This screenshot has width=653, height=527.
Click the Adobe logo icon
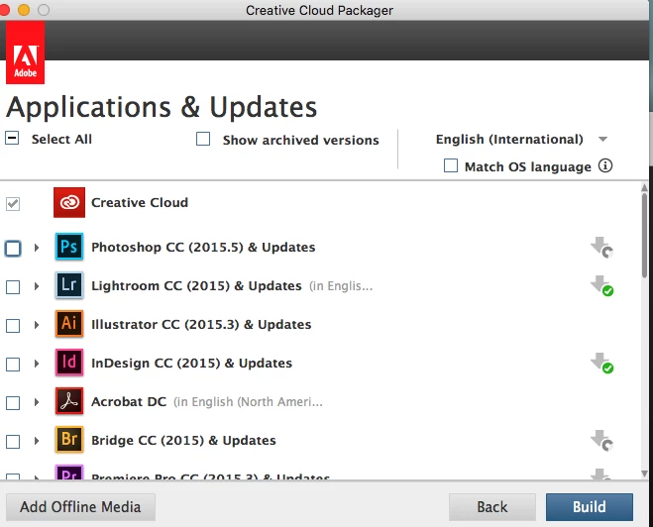click(x=25, y=53)
